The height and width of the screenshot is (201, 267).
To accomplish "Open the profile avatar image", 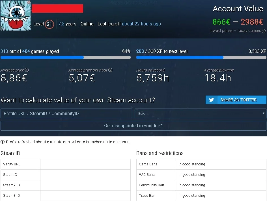I will (x=16, y=15).
